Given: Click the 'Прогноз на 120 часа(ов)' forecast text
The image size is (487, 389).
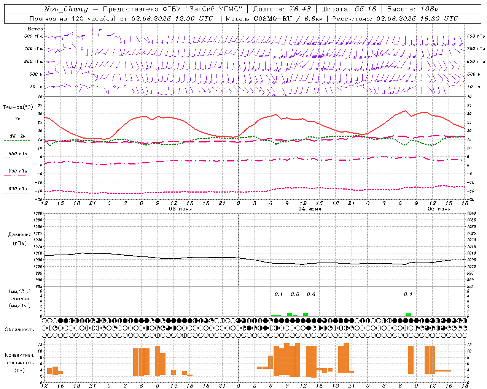Looking at the screenshot, I should point(73,19).
